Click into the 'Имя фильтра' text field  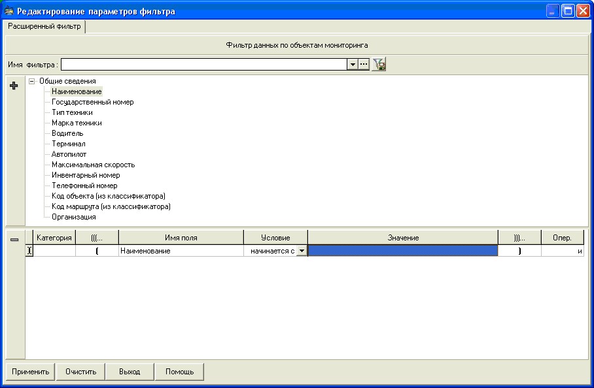tap(203, 64)
